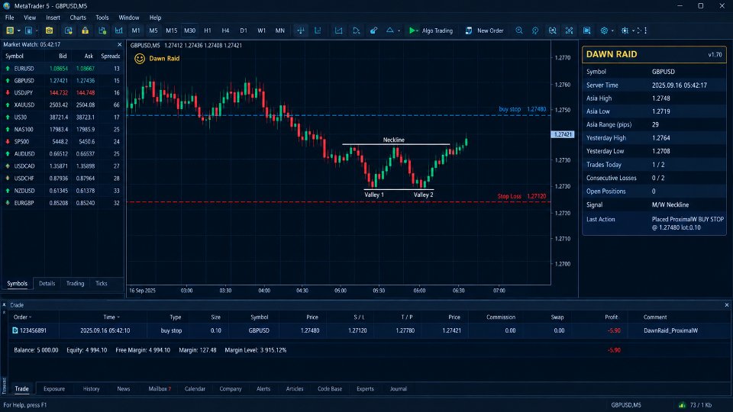Switch to Ticks tab in Market Watch
Image resolution: width=733 pixels, height=412 pixels.
point(101,284)
